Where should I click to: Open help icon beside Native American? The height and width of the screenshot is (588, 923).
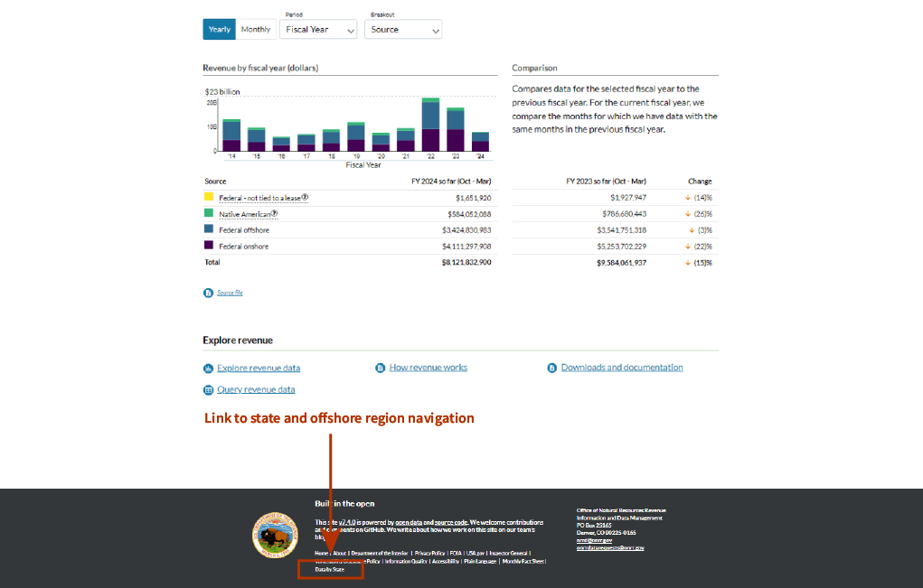coord(274,214)
